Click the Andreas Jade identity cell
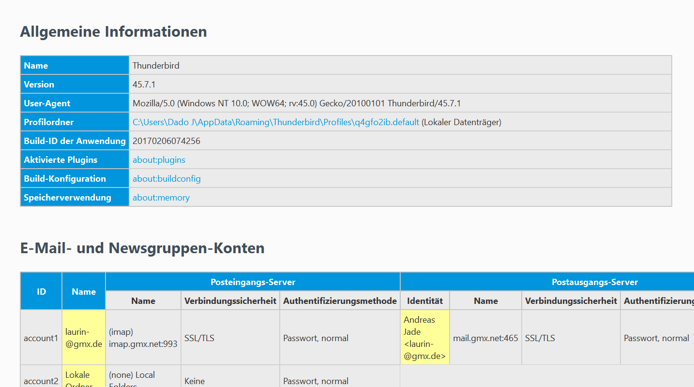694x387 pixels. (425, 338)
